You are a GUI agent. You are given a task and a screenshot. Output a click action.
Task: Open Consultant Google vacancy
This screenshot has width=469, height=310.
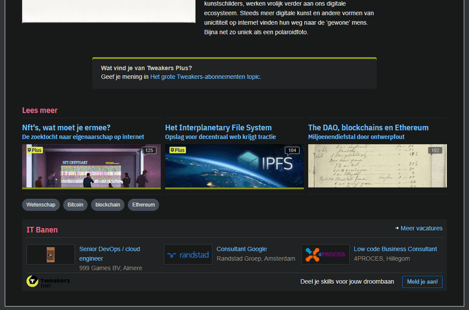point(242,249)
